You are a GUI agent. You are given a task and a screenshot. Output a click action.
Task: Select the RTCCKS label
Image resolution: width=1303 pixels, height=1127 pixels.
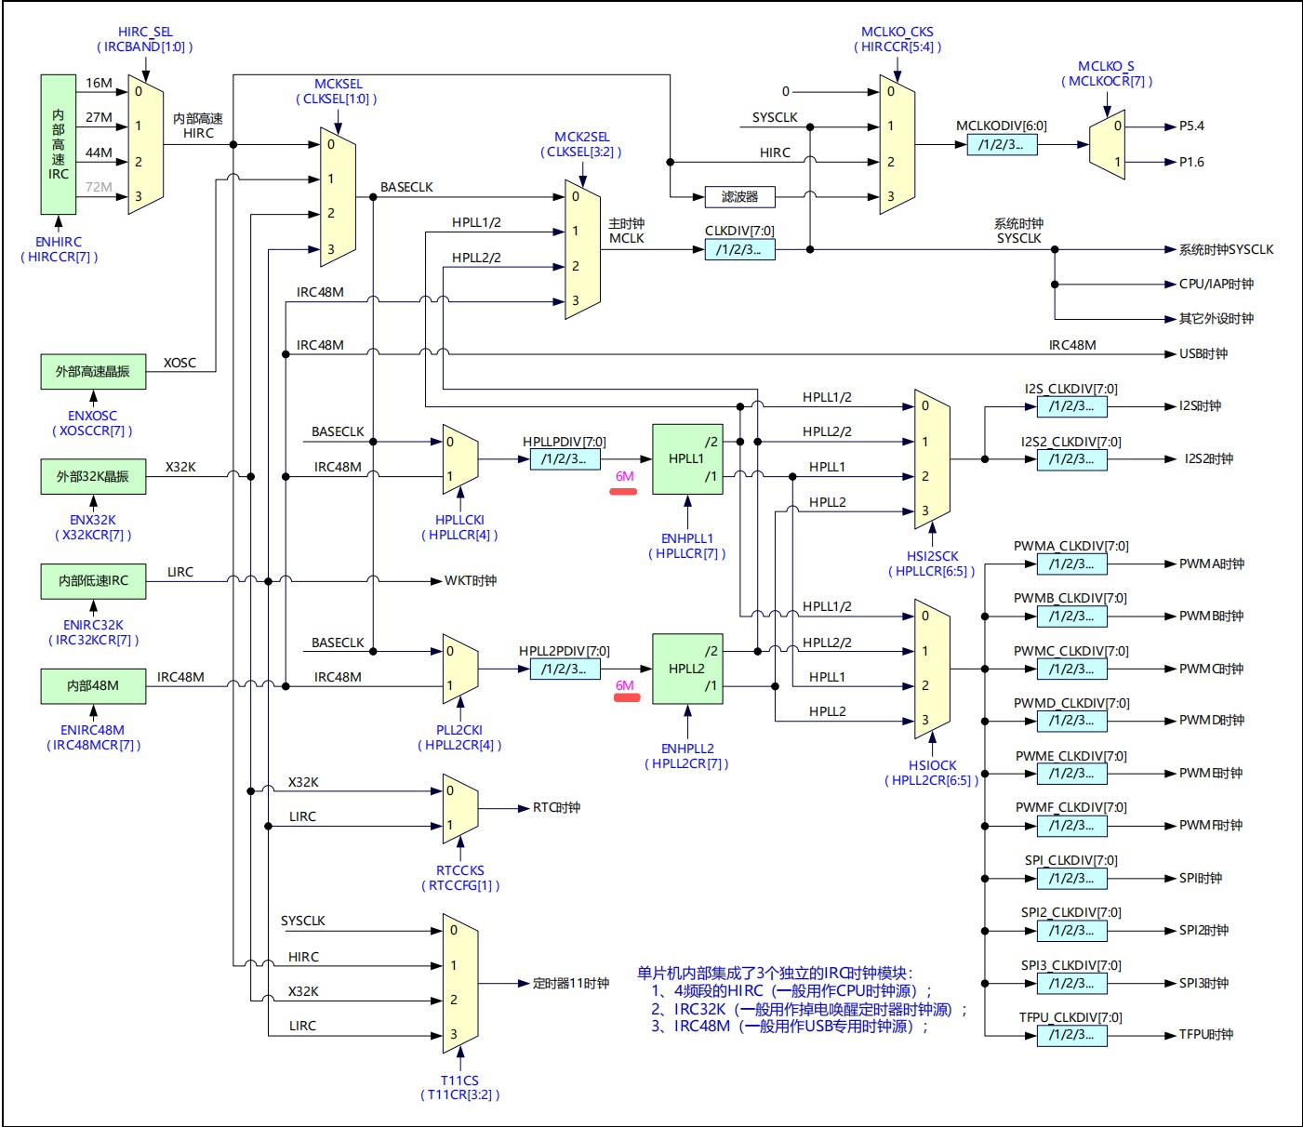460,870
